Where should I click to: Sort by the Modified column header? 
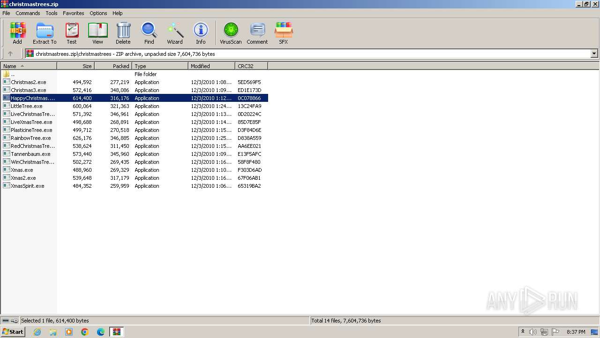pos(212,66)
